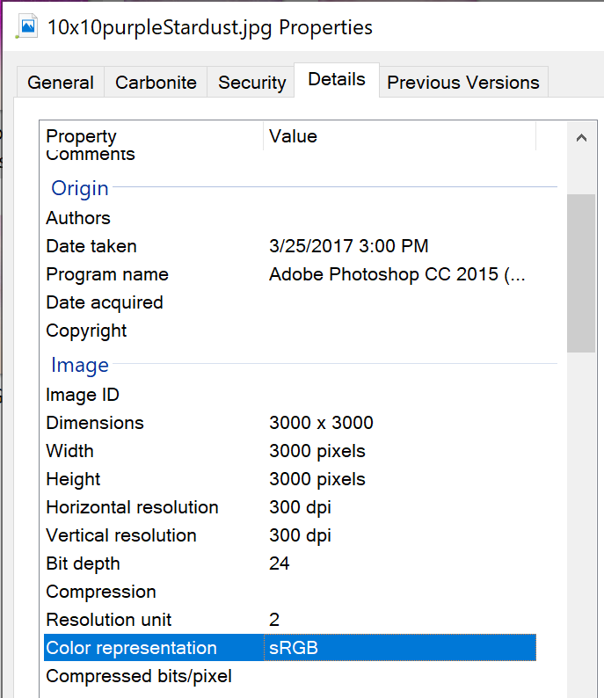Select the Bit depth property row
Viewport: 604px width, 698px height.
coord(83,563)
